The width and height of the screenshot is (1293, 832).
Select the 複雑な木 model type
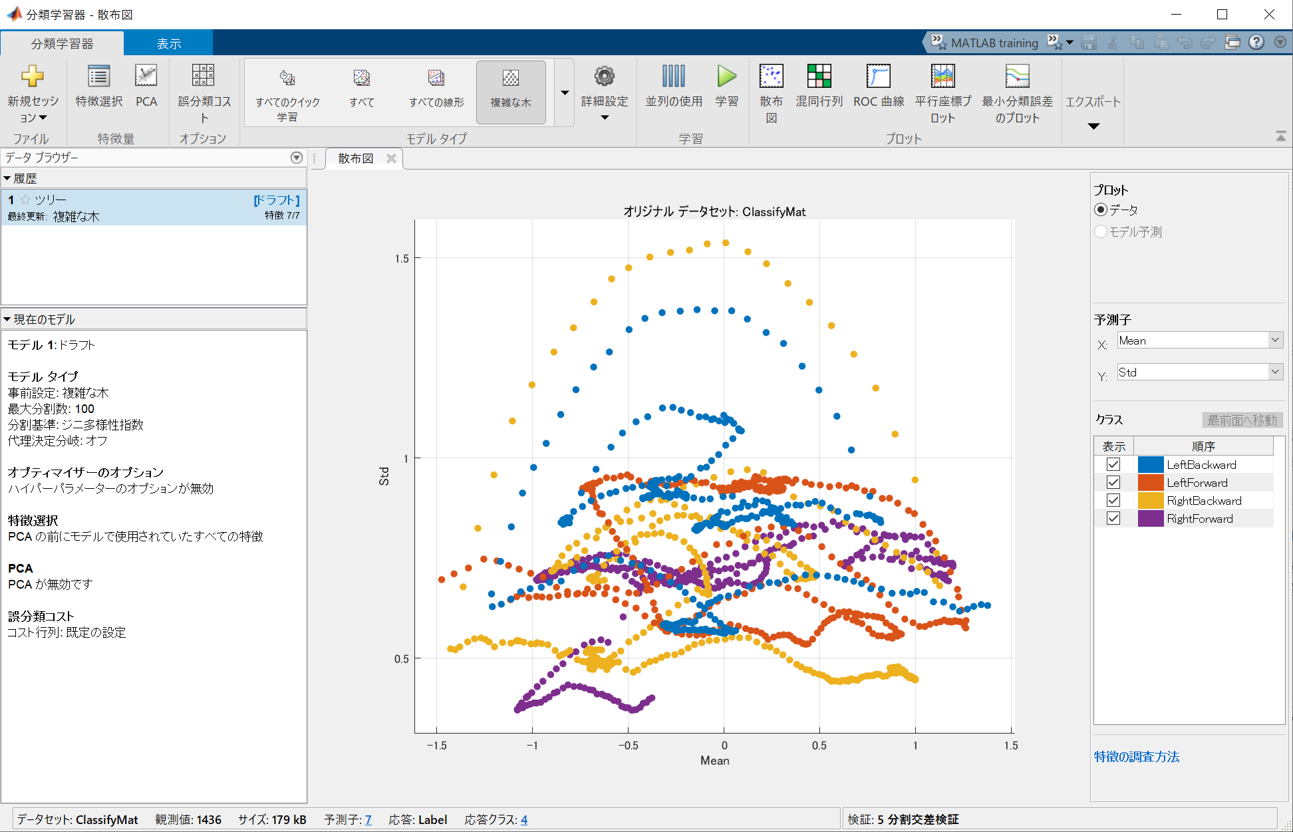tap(511, 92)
